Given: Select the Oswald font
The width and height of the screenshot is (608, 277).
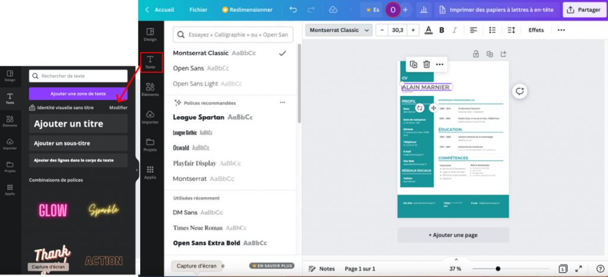Looking at the screenshot, I should 230,148.
